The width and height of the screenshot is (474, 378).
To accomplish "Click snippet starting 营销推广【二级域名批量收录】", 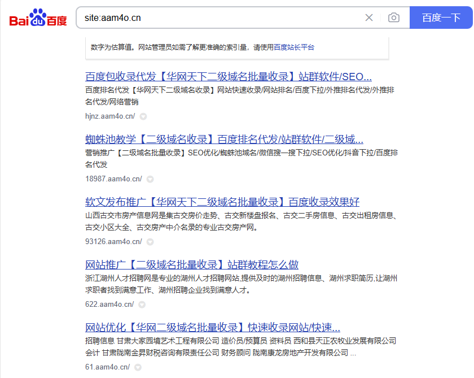I will tap(242, 159).
